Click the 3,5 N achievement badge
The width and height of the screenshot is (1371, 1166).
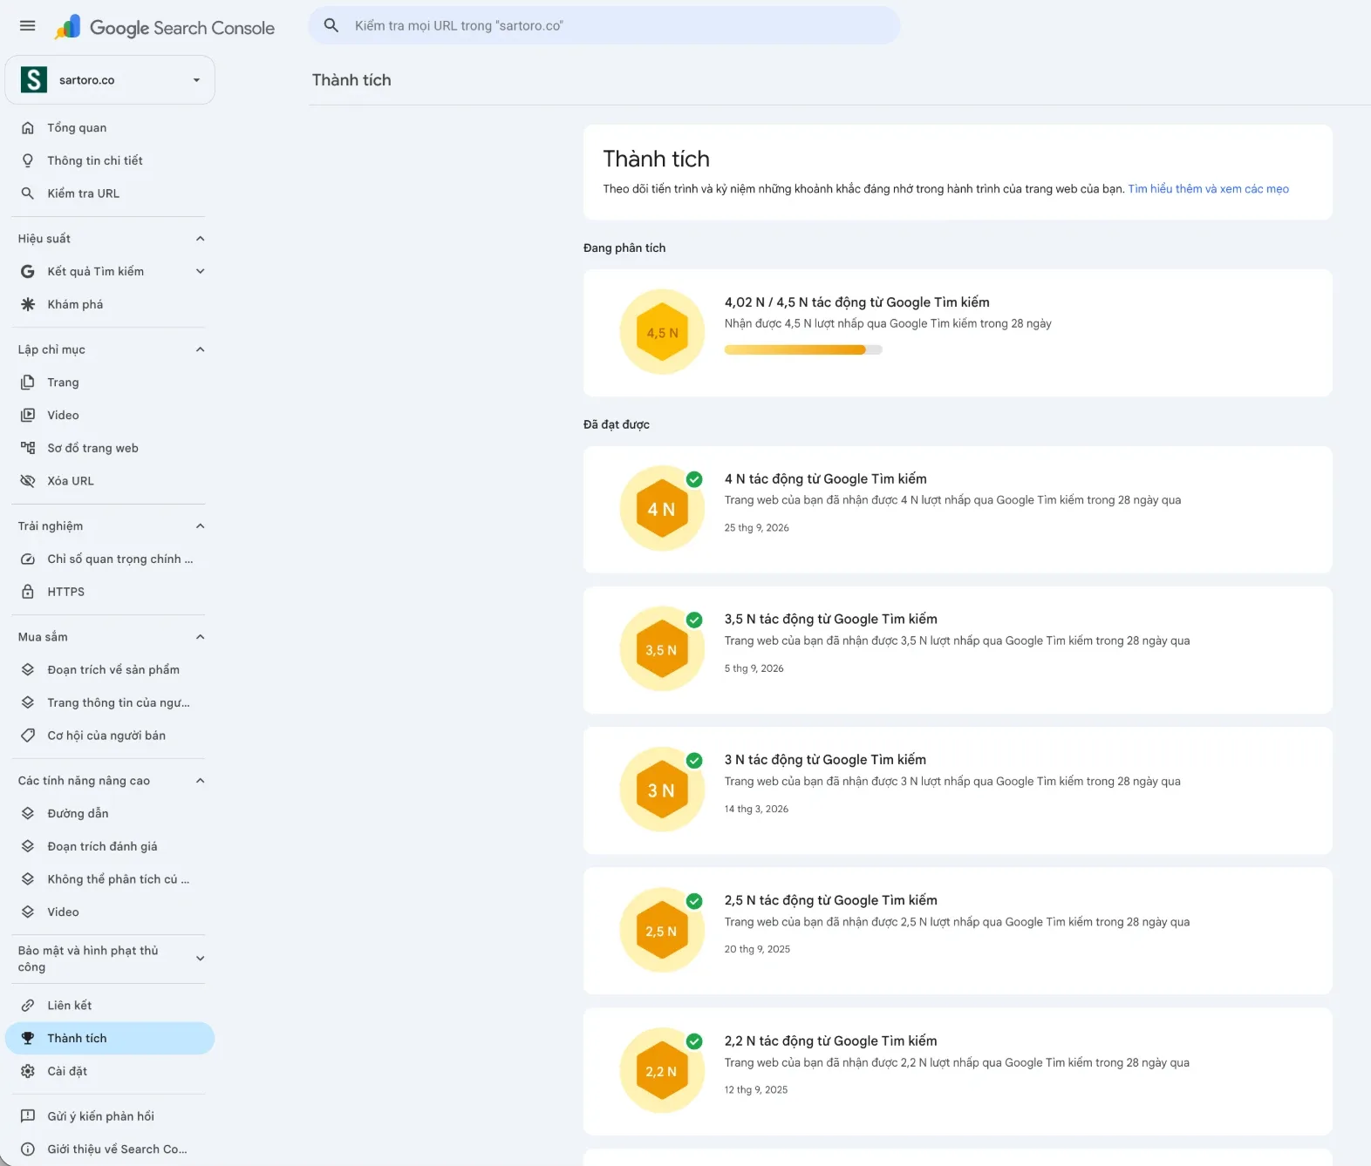click(x=662, y=650)
